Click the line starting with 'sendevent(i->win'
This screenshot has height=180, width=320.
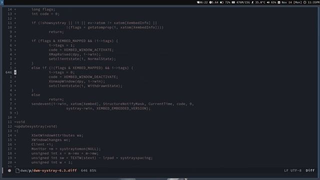(112, 104)
